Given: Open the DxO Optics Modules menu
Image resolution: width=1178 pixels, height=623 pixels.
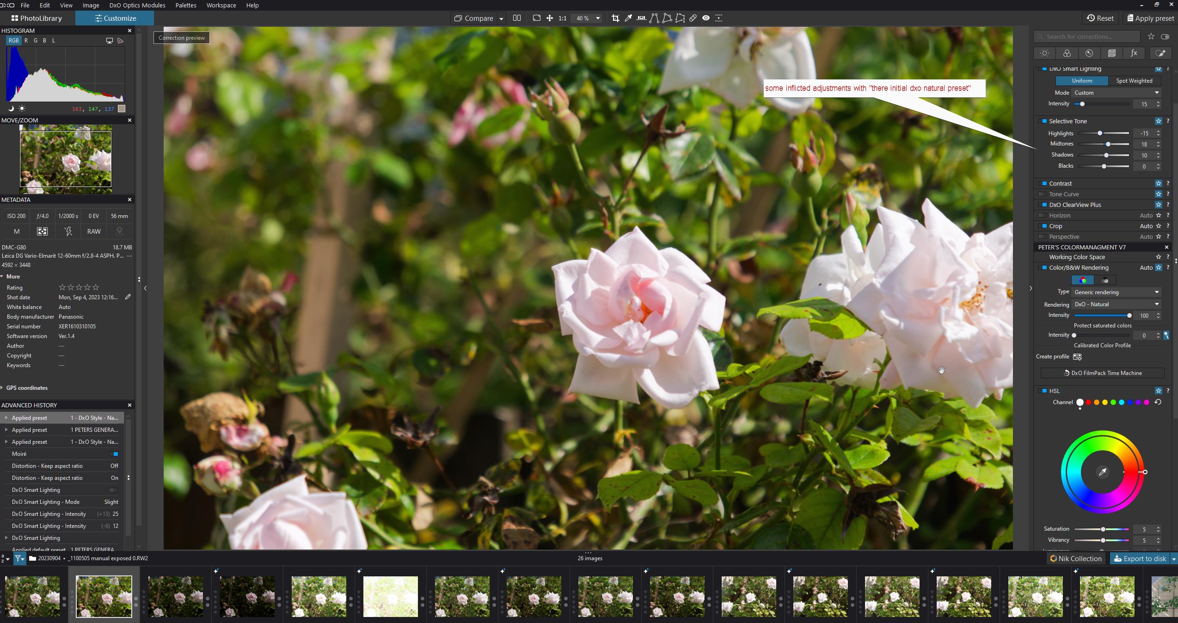Looking at the screenshot, I should click(137, 5).
